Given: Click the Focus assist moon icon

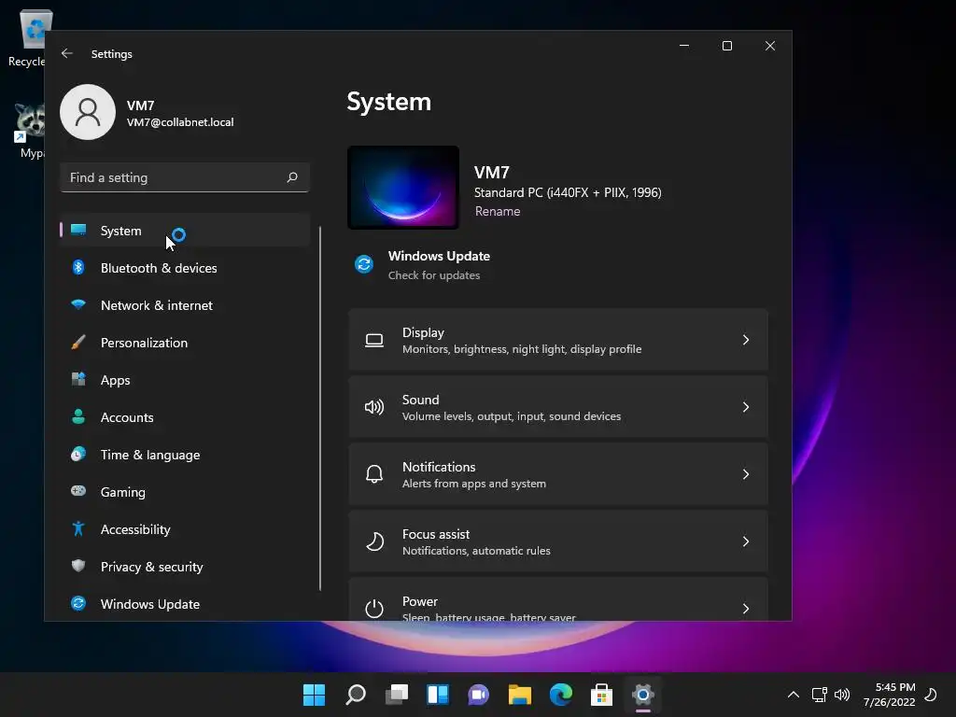Looking at the screenshot, I should pyautogui.click(x=374, y=541).
